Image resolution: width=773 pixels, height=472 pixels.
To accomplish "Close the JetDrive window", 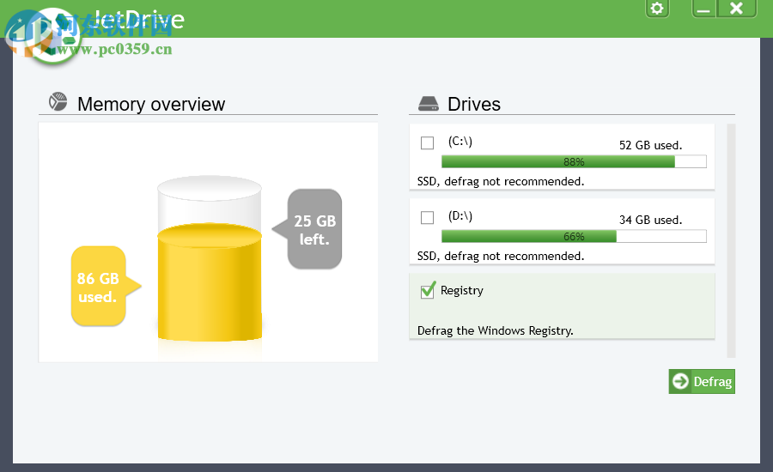I will pyautogui.click(x=737, y=9).
